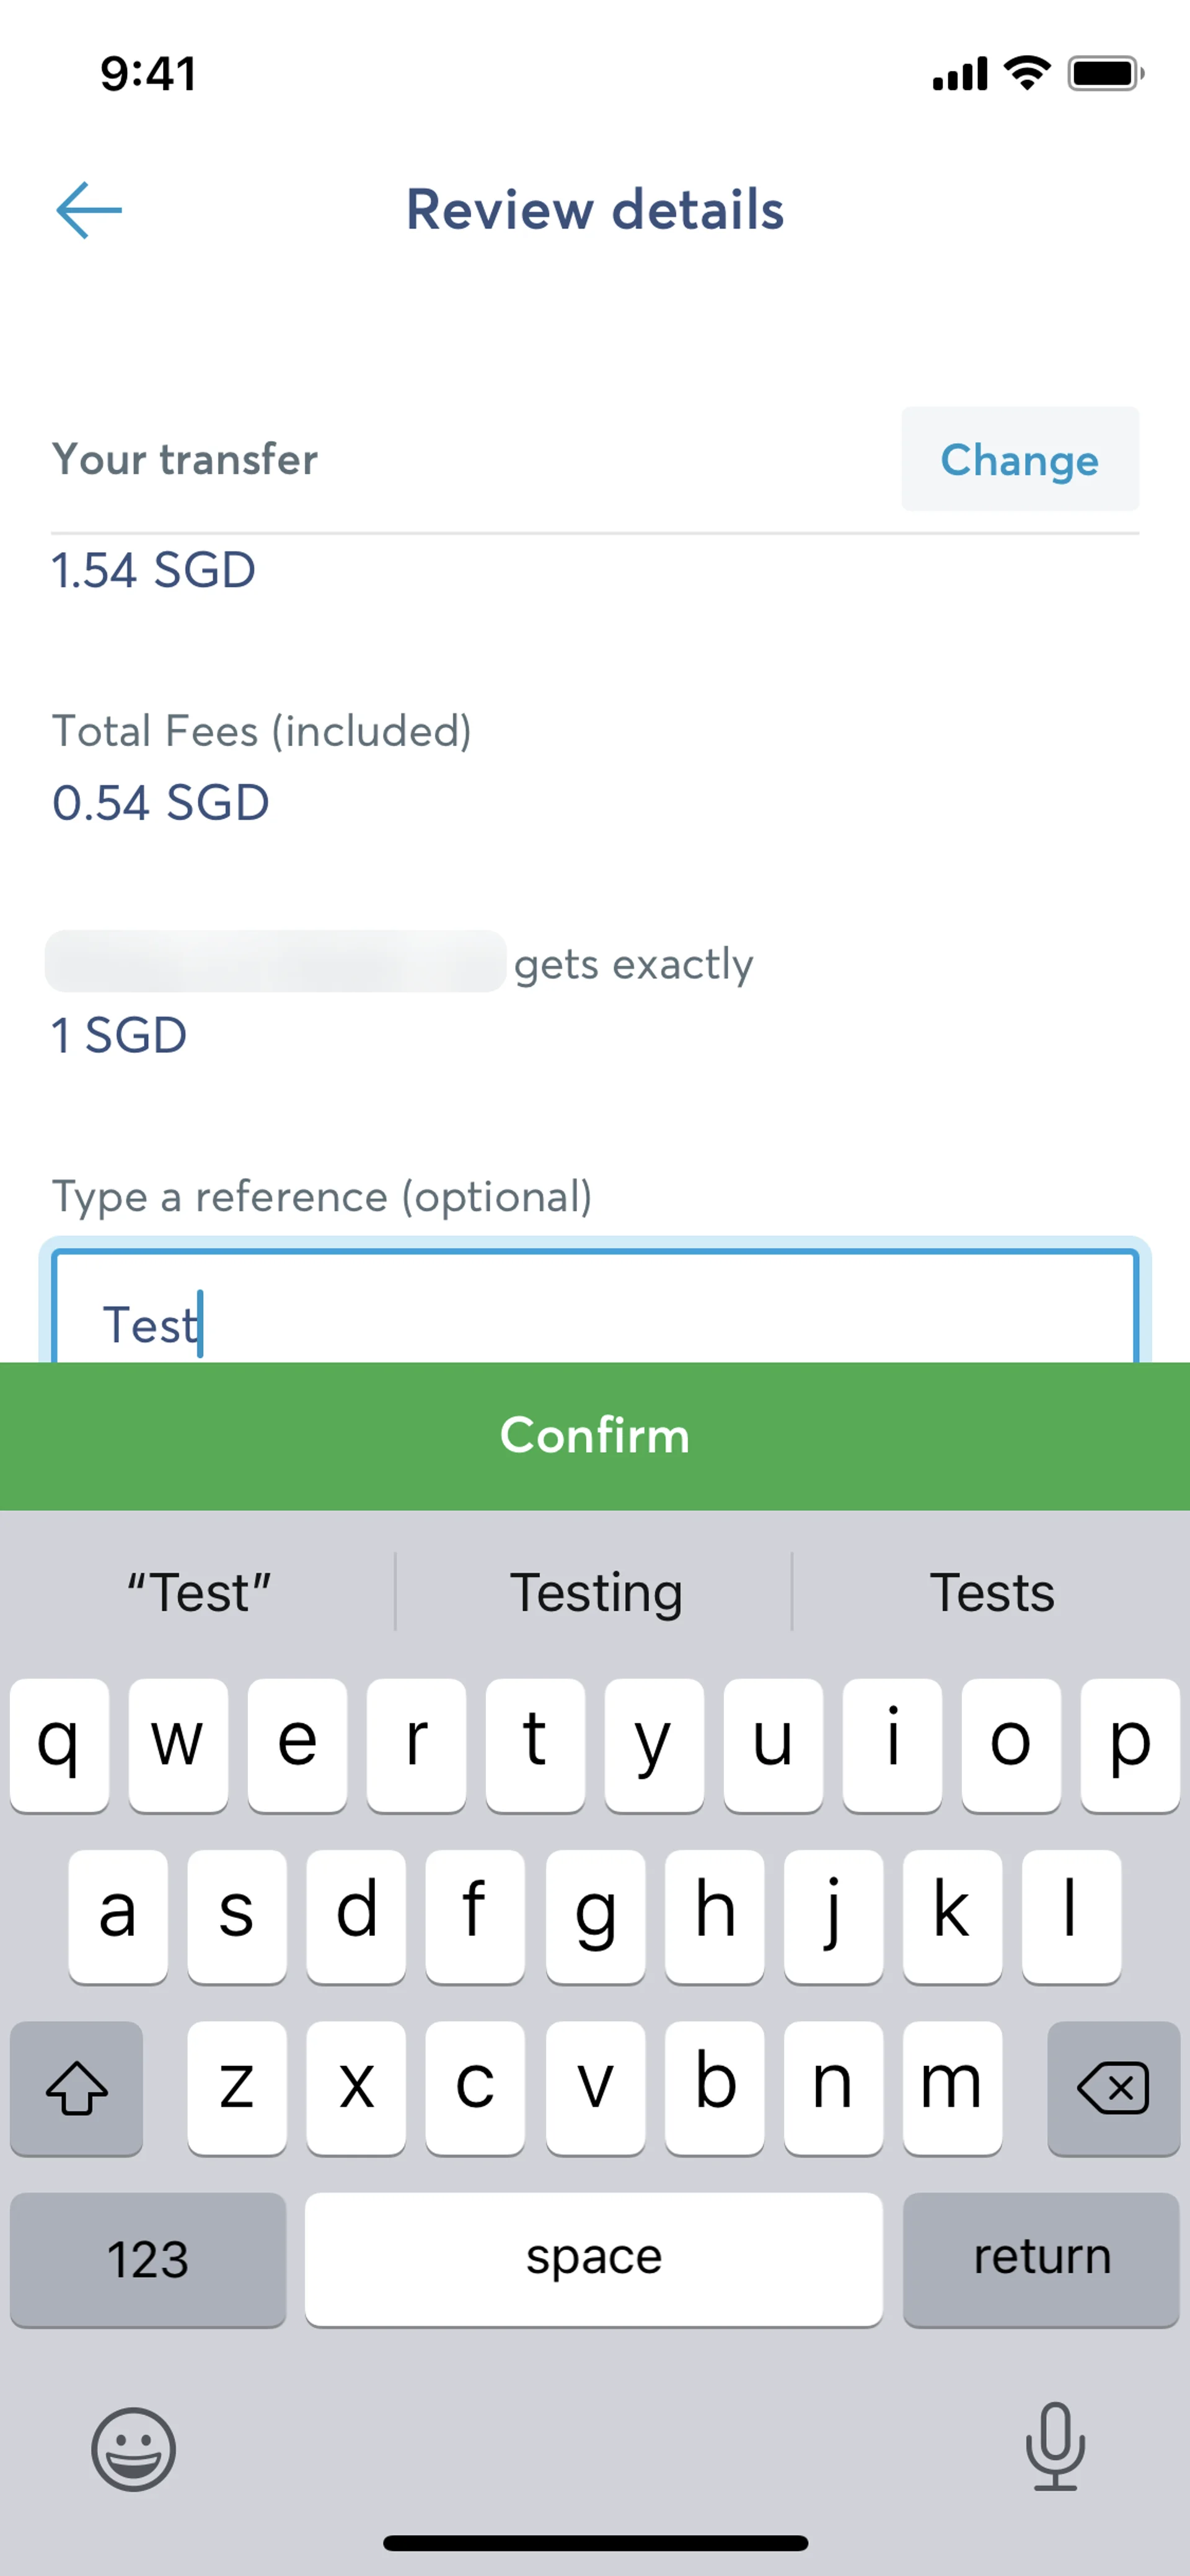This screenshot has height=2576, width=1190.
Task: Select the "Test" autocomplete suggestion
Action: (x=199, y=1592)
